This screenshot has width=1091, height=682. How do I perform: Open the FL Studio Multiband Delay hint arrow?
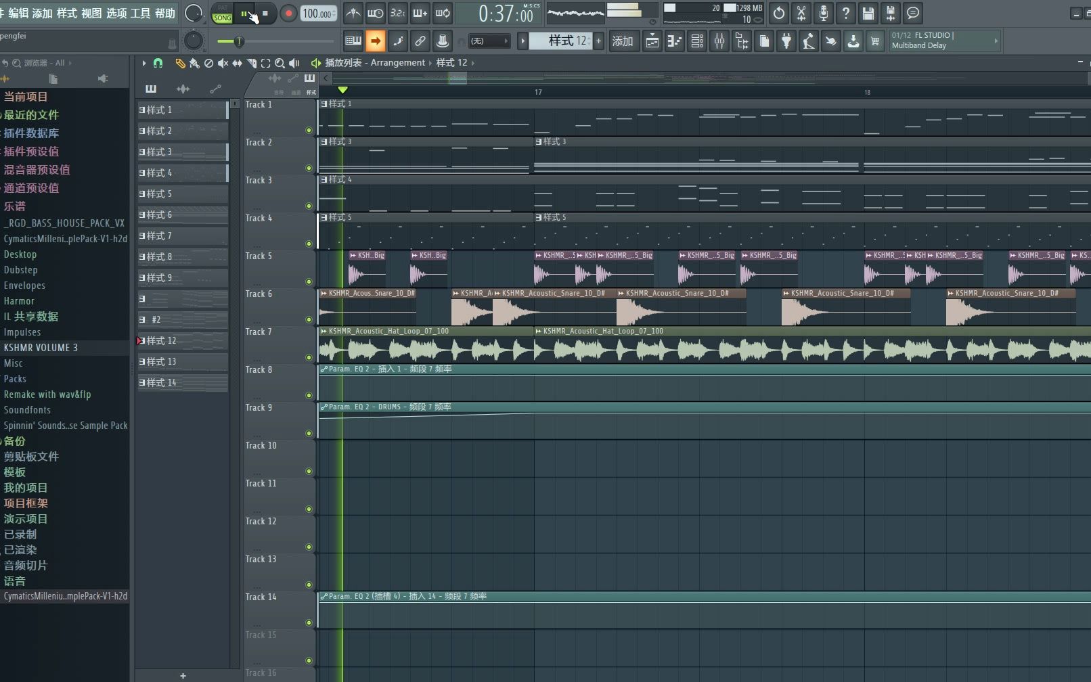pyautogui.click(x=996, y=41)
